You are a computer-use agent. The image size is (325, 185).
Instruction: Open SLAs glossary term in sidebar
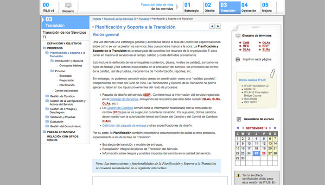coord(247,49)
